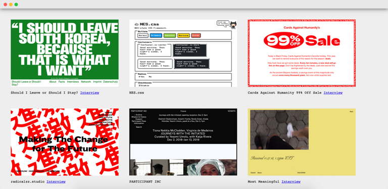Click DONATE in the PARTICIPANT INC preview
388x189 pixels.
(231, 111)
